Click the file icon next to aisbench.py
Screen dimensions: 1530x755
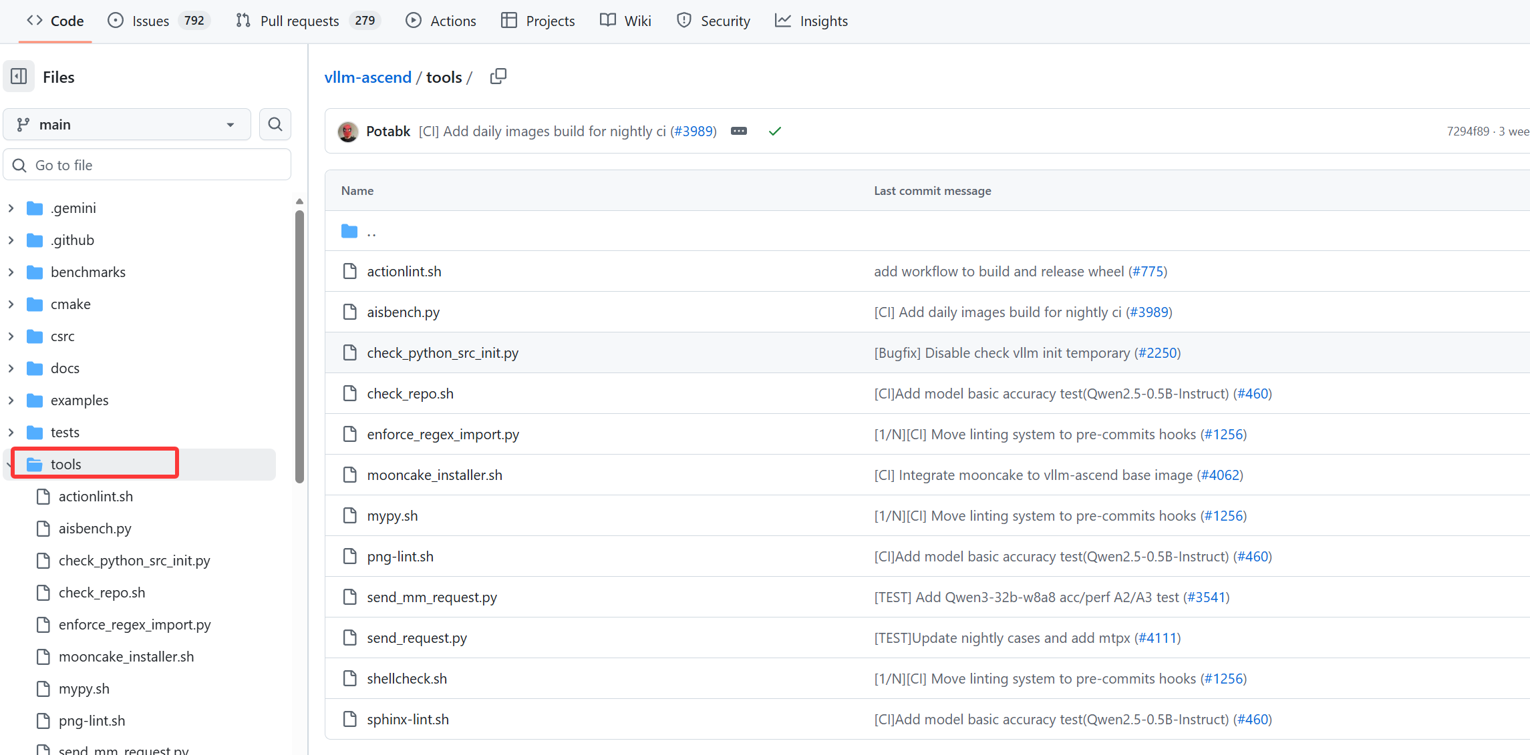point(349,312)
